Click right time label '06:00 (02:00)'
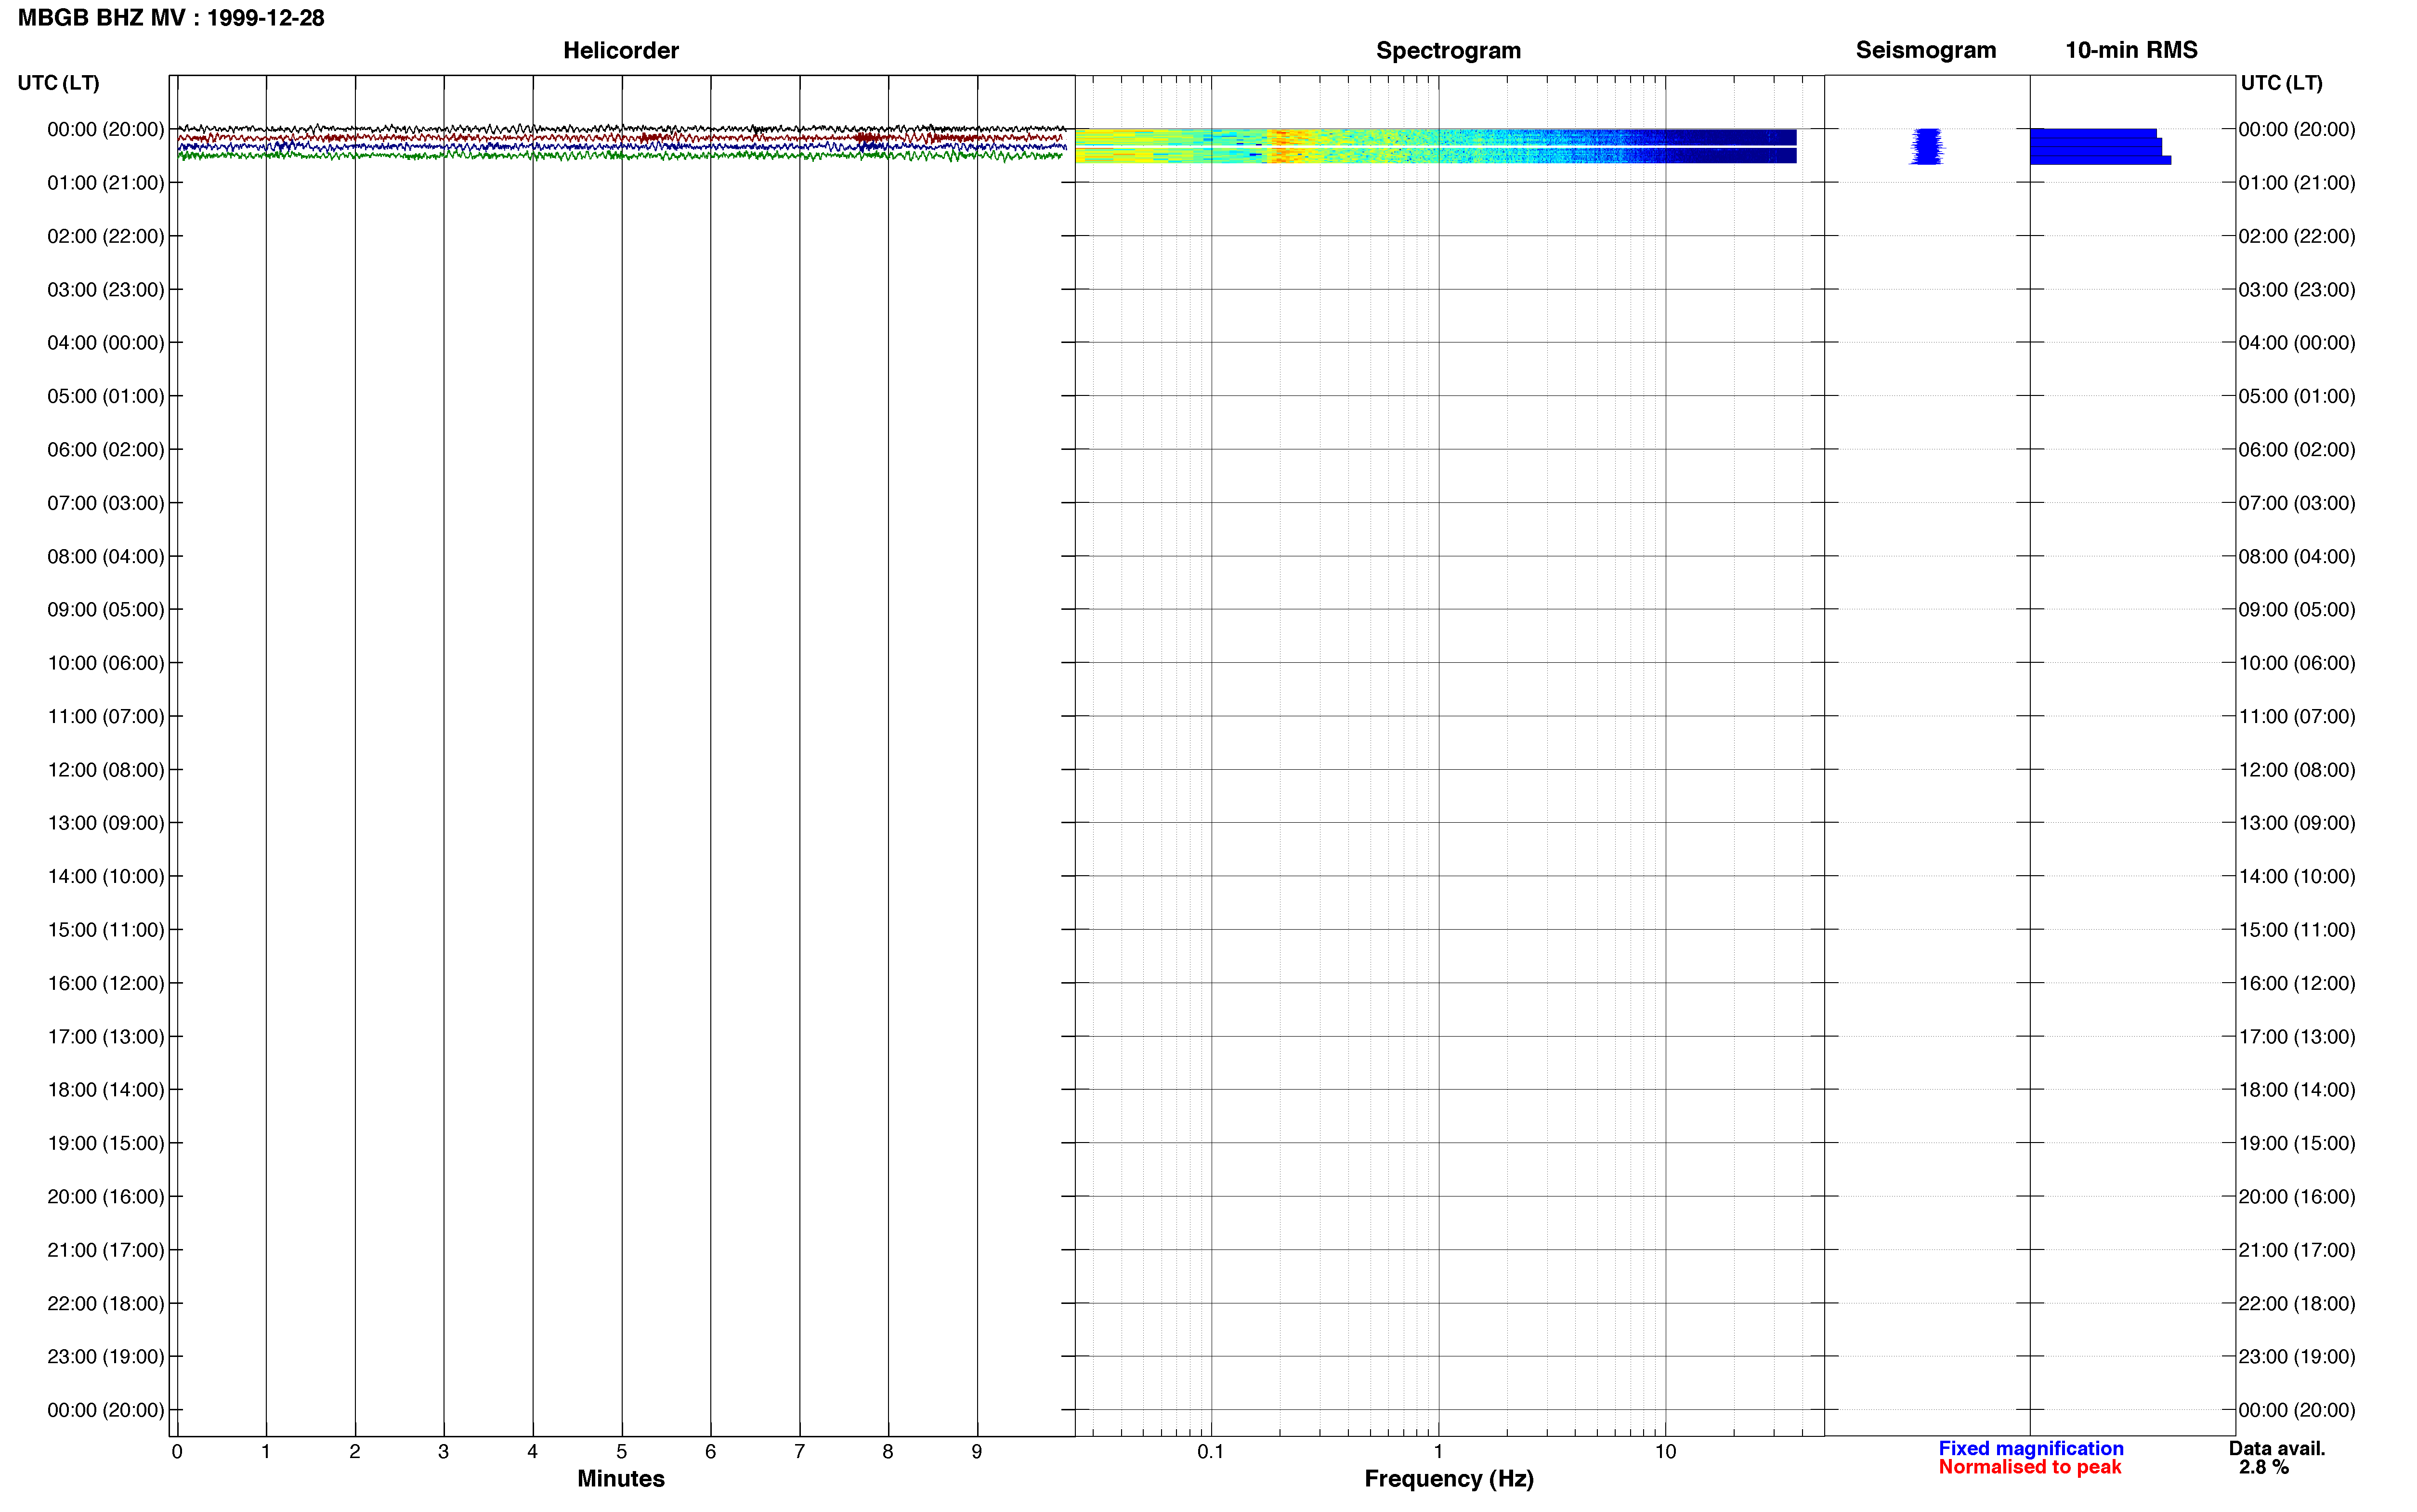Screen dimensions: 2417x1512 [x=2297, y=450]
